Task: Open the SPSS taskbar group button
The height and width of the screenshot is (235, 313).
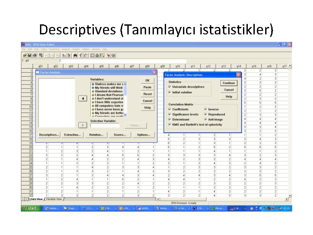Action: 237,208
